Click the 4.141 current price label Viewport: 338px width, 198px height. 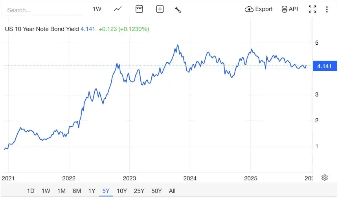click(324, 66)
